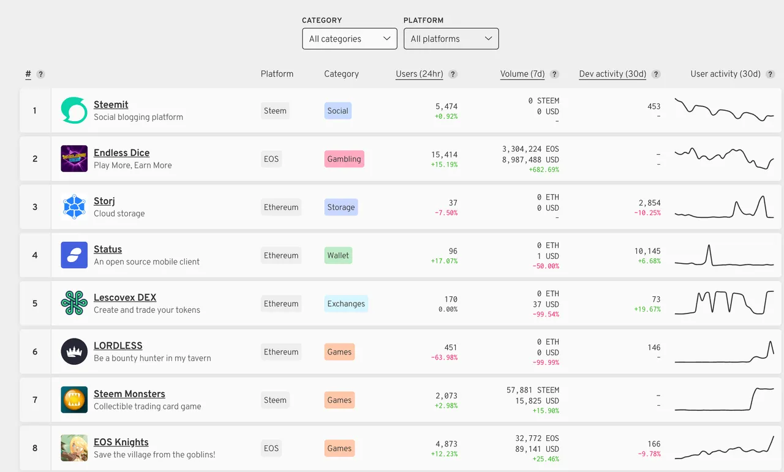Open the Steem Monsters dapp link
The width and height of the screenshot is (784, 472).
[x=129, y=394]
